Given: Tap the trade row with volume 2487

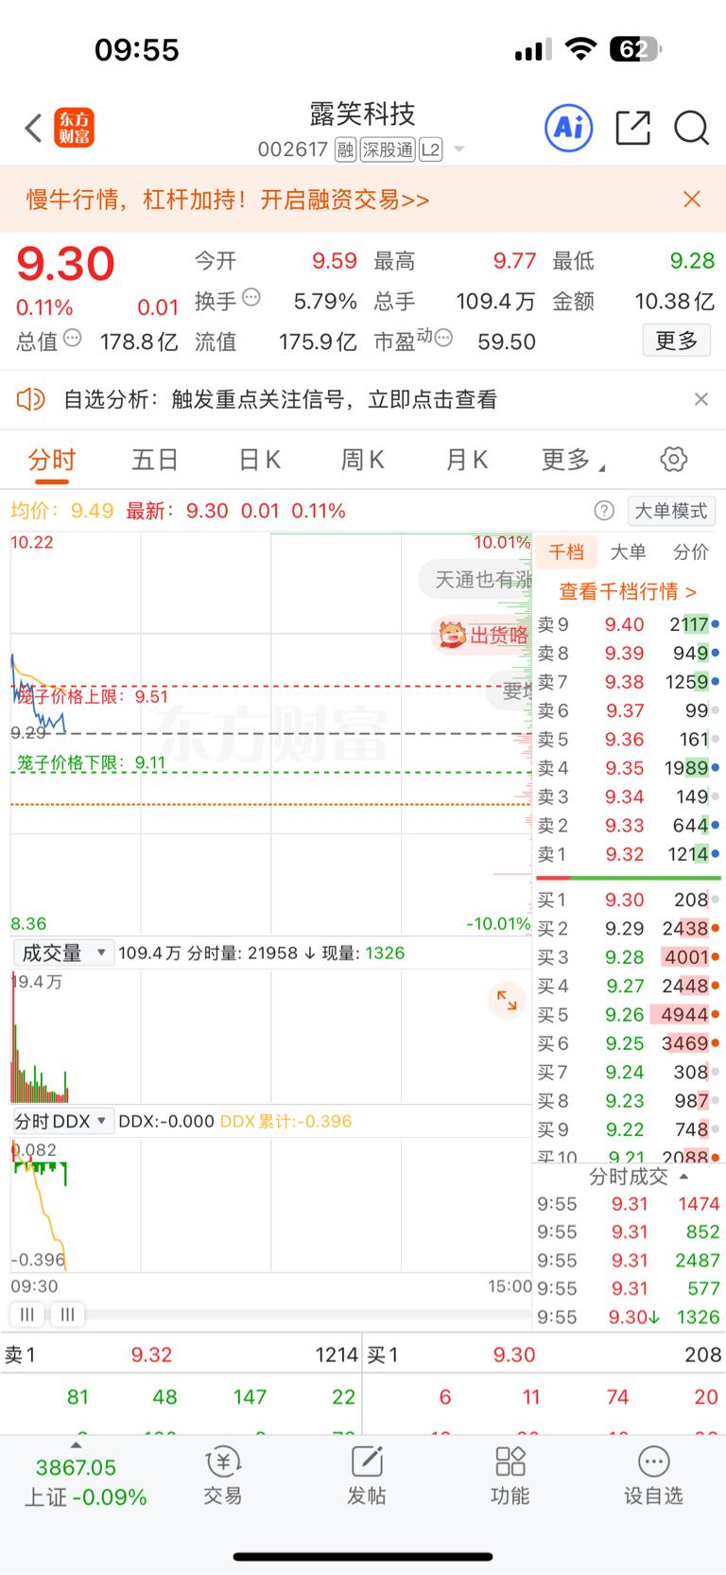Looking at the screenshot, I should tap(629, 1261).
